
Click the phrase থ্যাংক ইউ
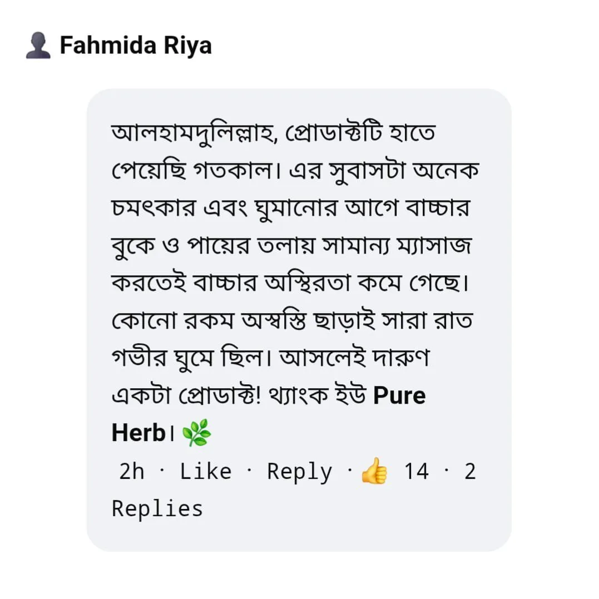318,395
